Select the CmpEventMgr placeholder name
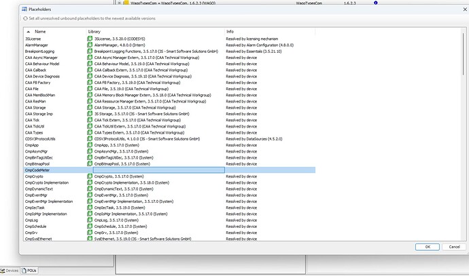469x276 pixels. 36,195
